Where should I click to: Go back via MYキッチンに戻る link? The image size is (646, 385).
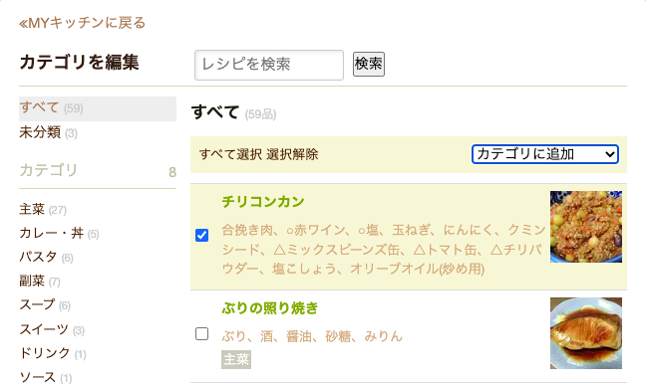(x=83, y=23)
